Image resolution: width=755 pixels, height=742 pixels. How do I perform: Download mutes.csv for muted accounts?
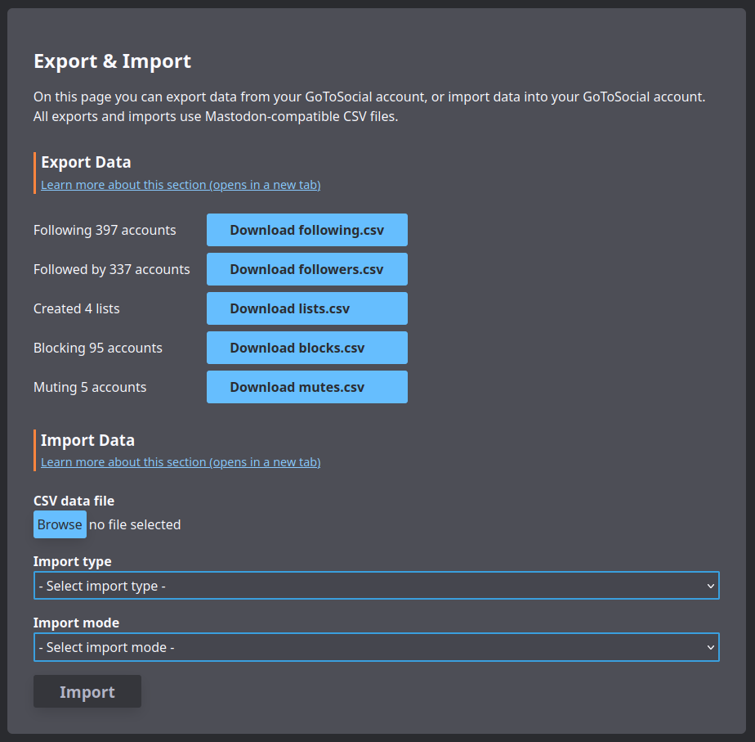306,387
